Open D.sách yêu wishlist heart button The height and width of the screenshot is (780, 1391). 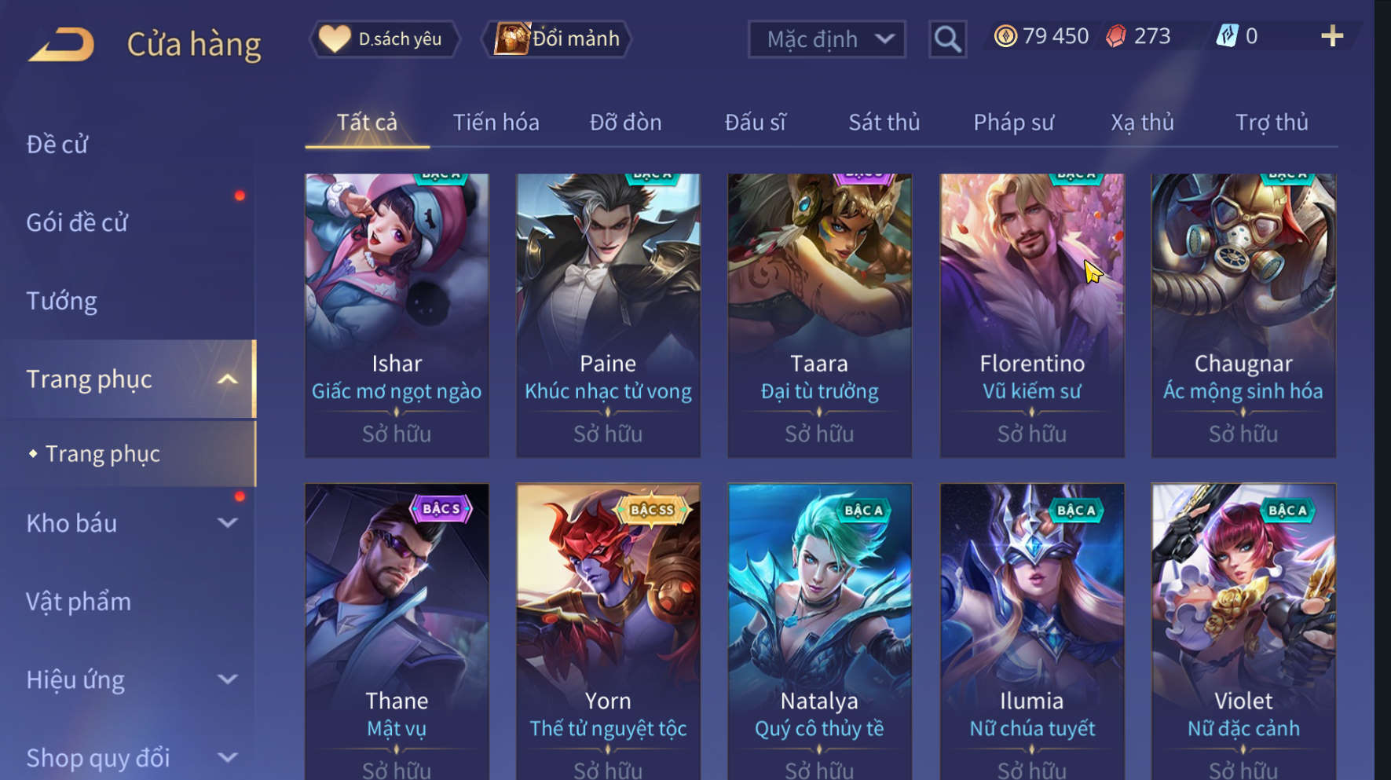(384, 38)
